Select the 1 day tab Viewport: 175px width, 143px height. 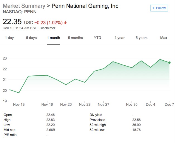9,38
